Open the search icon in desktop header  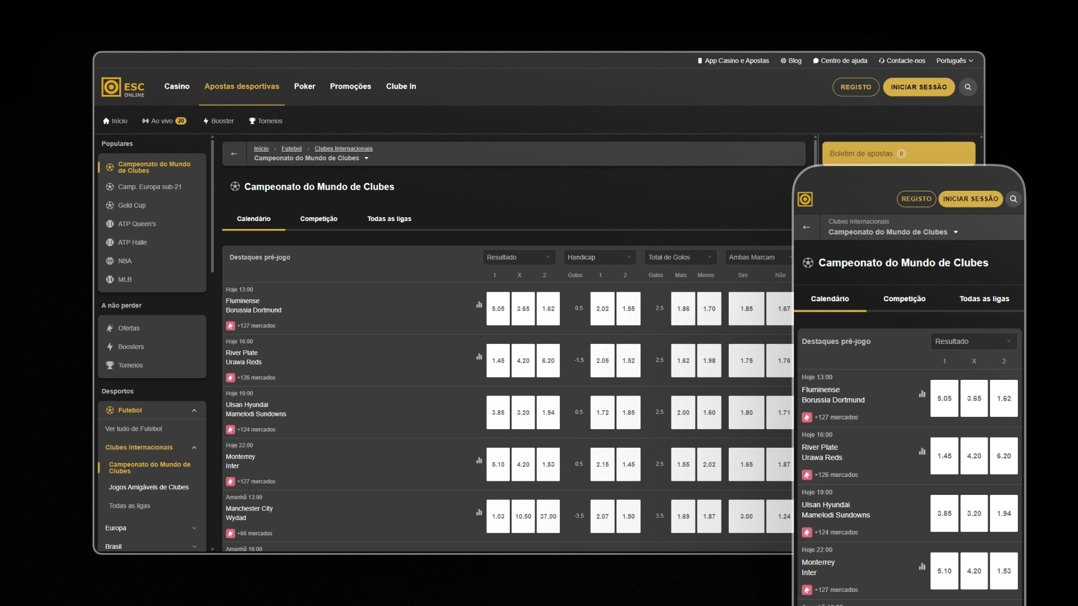pos(968,87)
